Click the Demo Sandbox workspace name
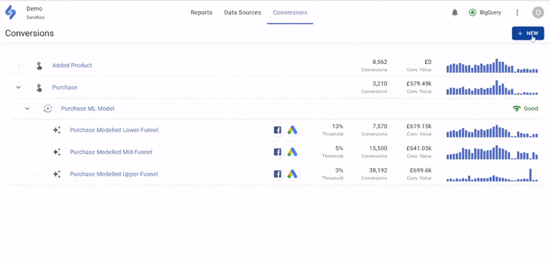The width and height of the screenshot is (550, 263). click(x=35, y=12)
